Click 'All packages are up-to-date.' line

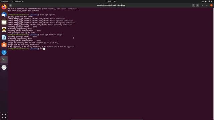pyautogui.click(x=22, y=33)
